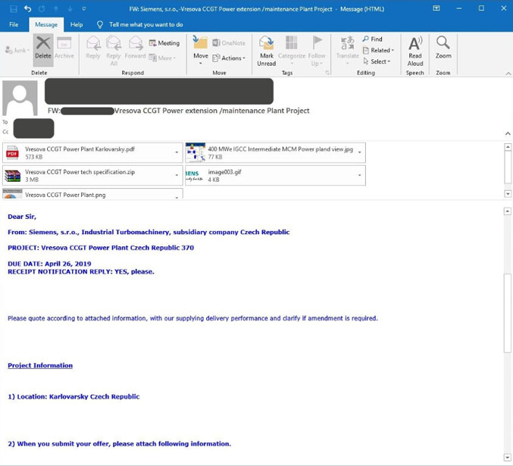Click the message body scrollbar thumb

pos(508,312)
